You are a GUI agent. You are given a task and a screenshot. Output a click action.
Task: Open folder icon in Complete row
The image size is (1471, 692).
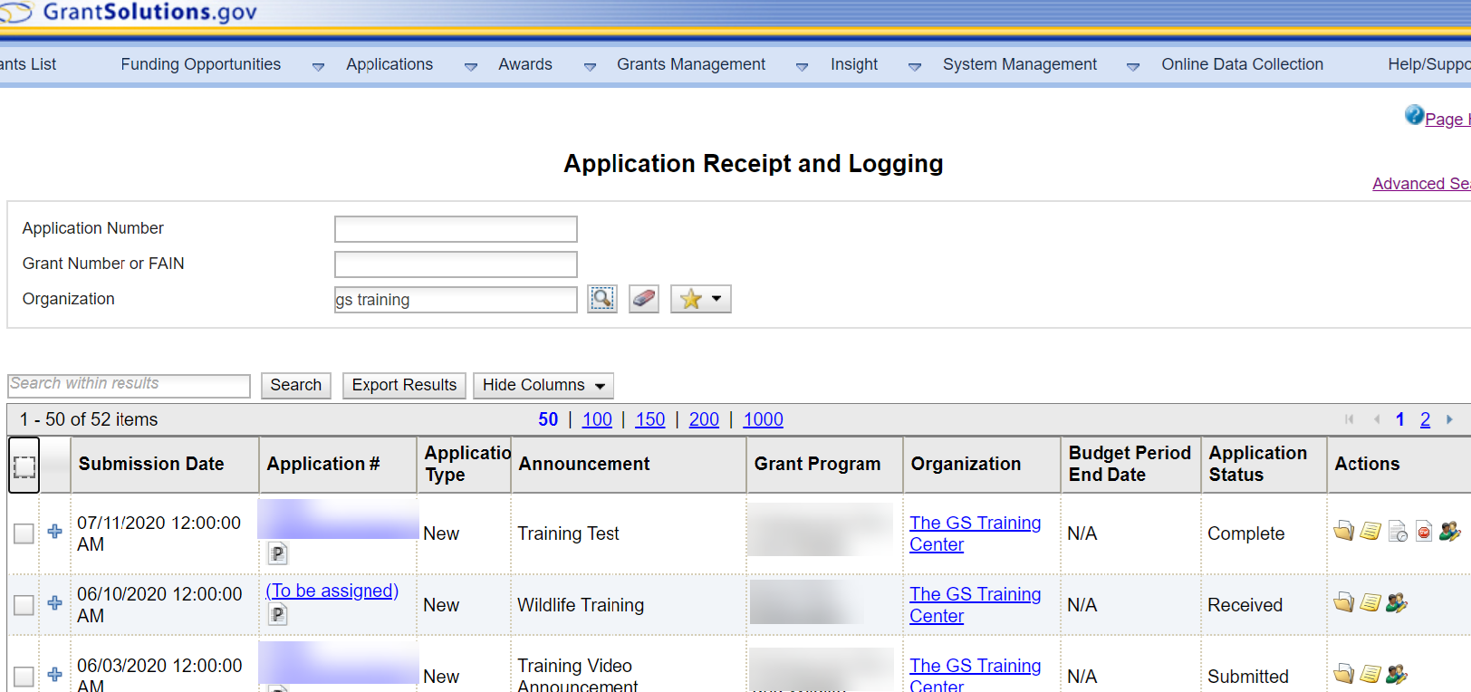[1343, 532]
